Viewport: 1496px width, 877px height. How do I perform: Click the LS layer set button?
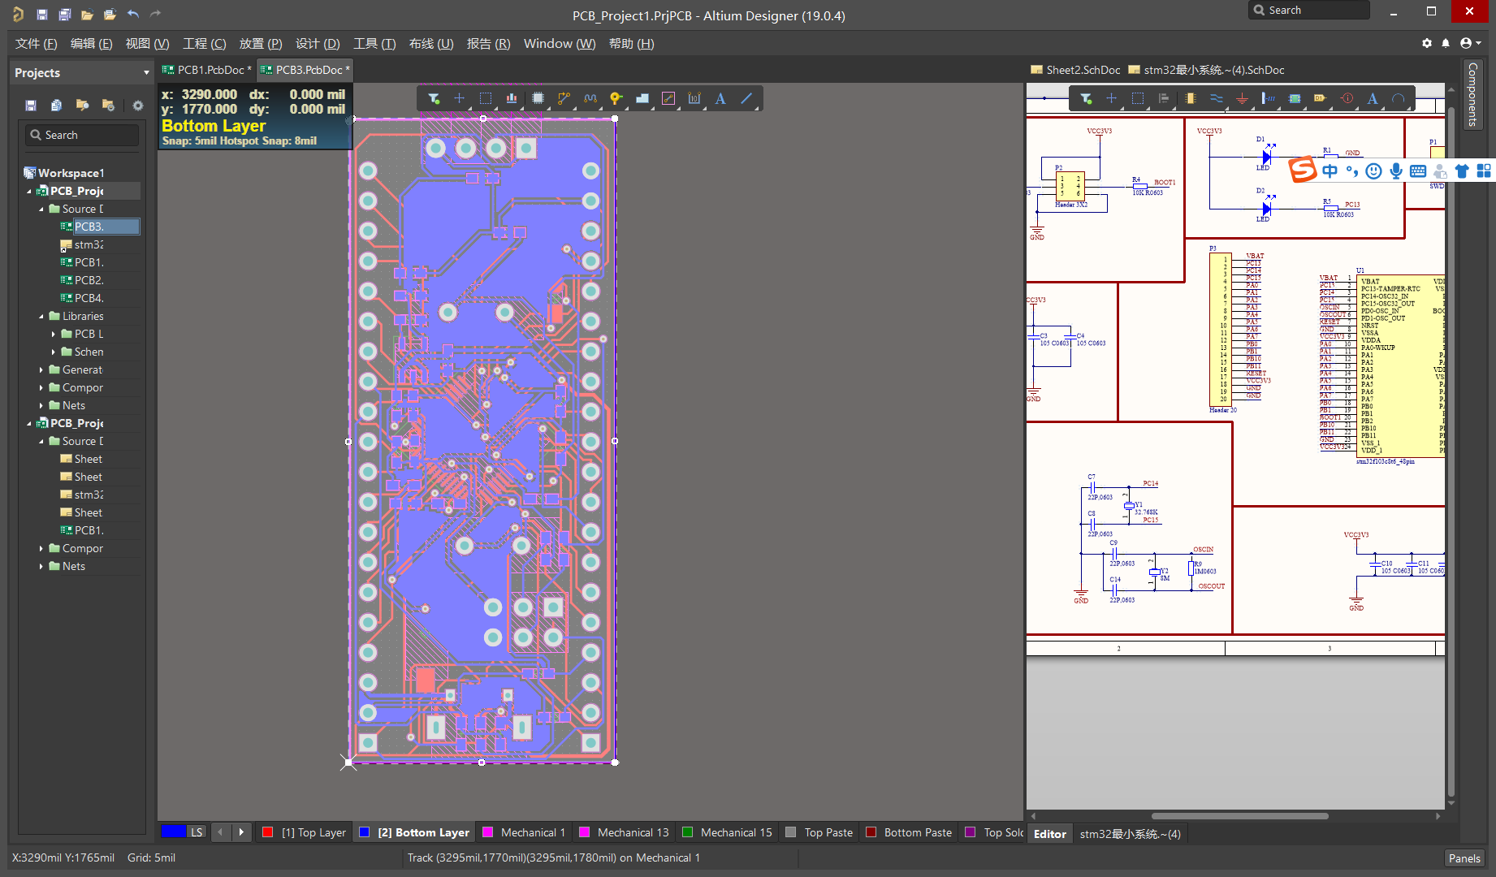pyautogui.click(x=197, y=832)
